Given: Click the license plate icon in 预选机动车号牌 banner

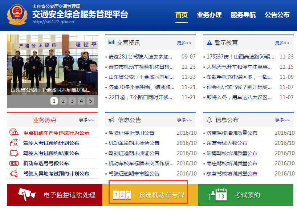Looking at the screenshot, I should point(122,195).
